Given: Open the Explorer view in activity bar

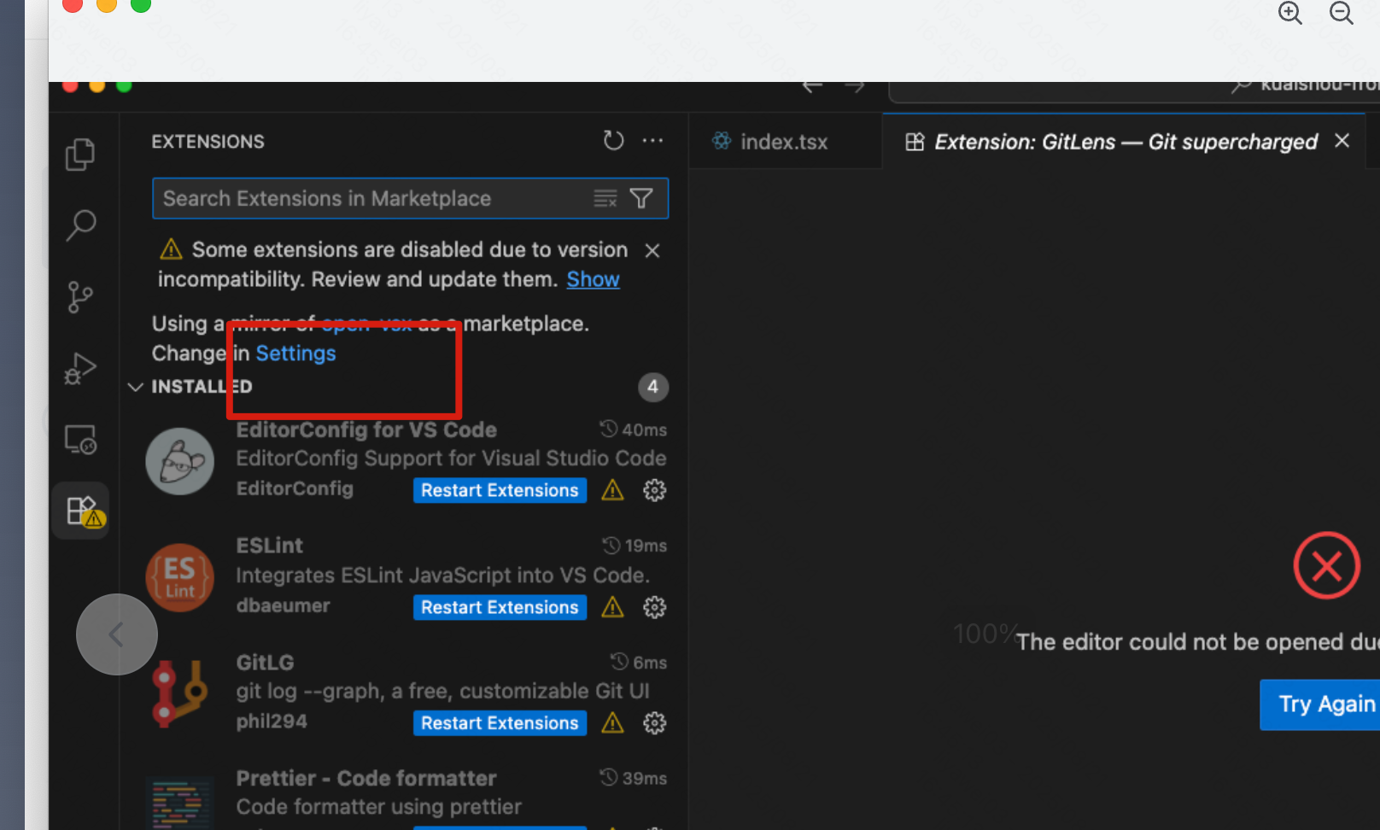Looking at the screenshot, I should (x=80, y=155).
